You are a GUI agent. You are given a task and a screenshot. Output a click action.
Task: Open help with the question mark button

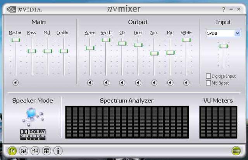(x=224, y=9)
